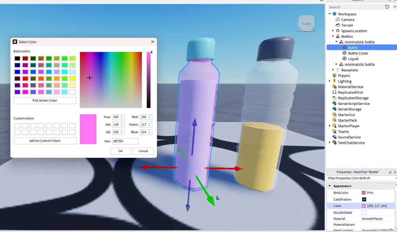Image resolution: width=397 pixels, height=233 pixels.
Task: Click the Bottle Cover mesh icon
Action: click(x=344, y=53)
